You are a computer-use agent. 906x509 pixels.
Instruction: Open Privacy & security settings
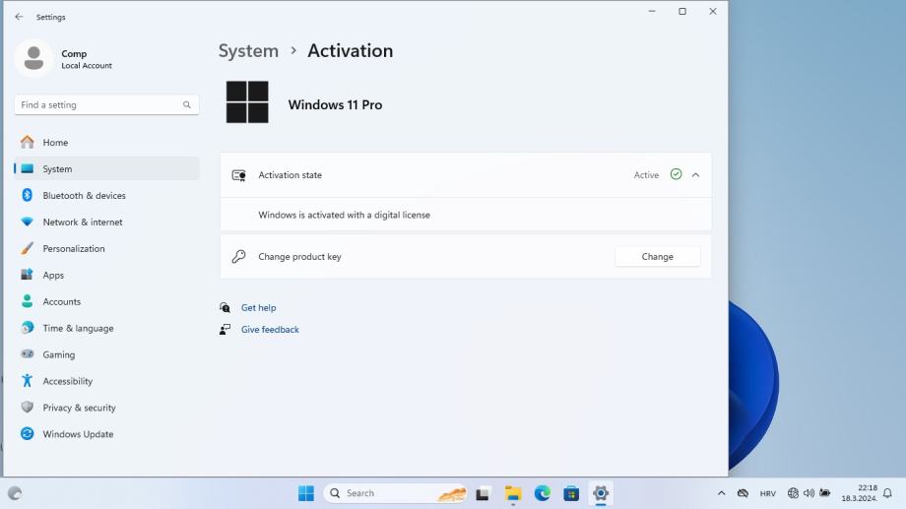pos(106,408)
